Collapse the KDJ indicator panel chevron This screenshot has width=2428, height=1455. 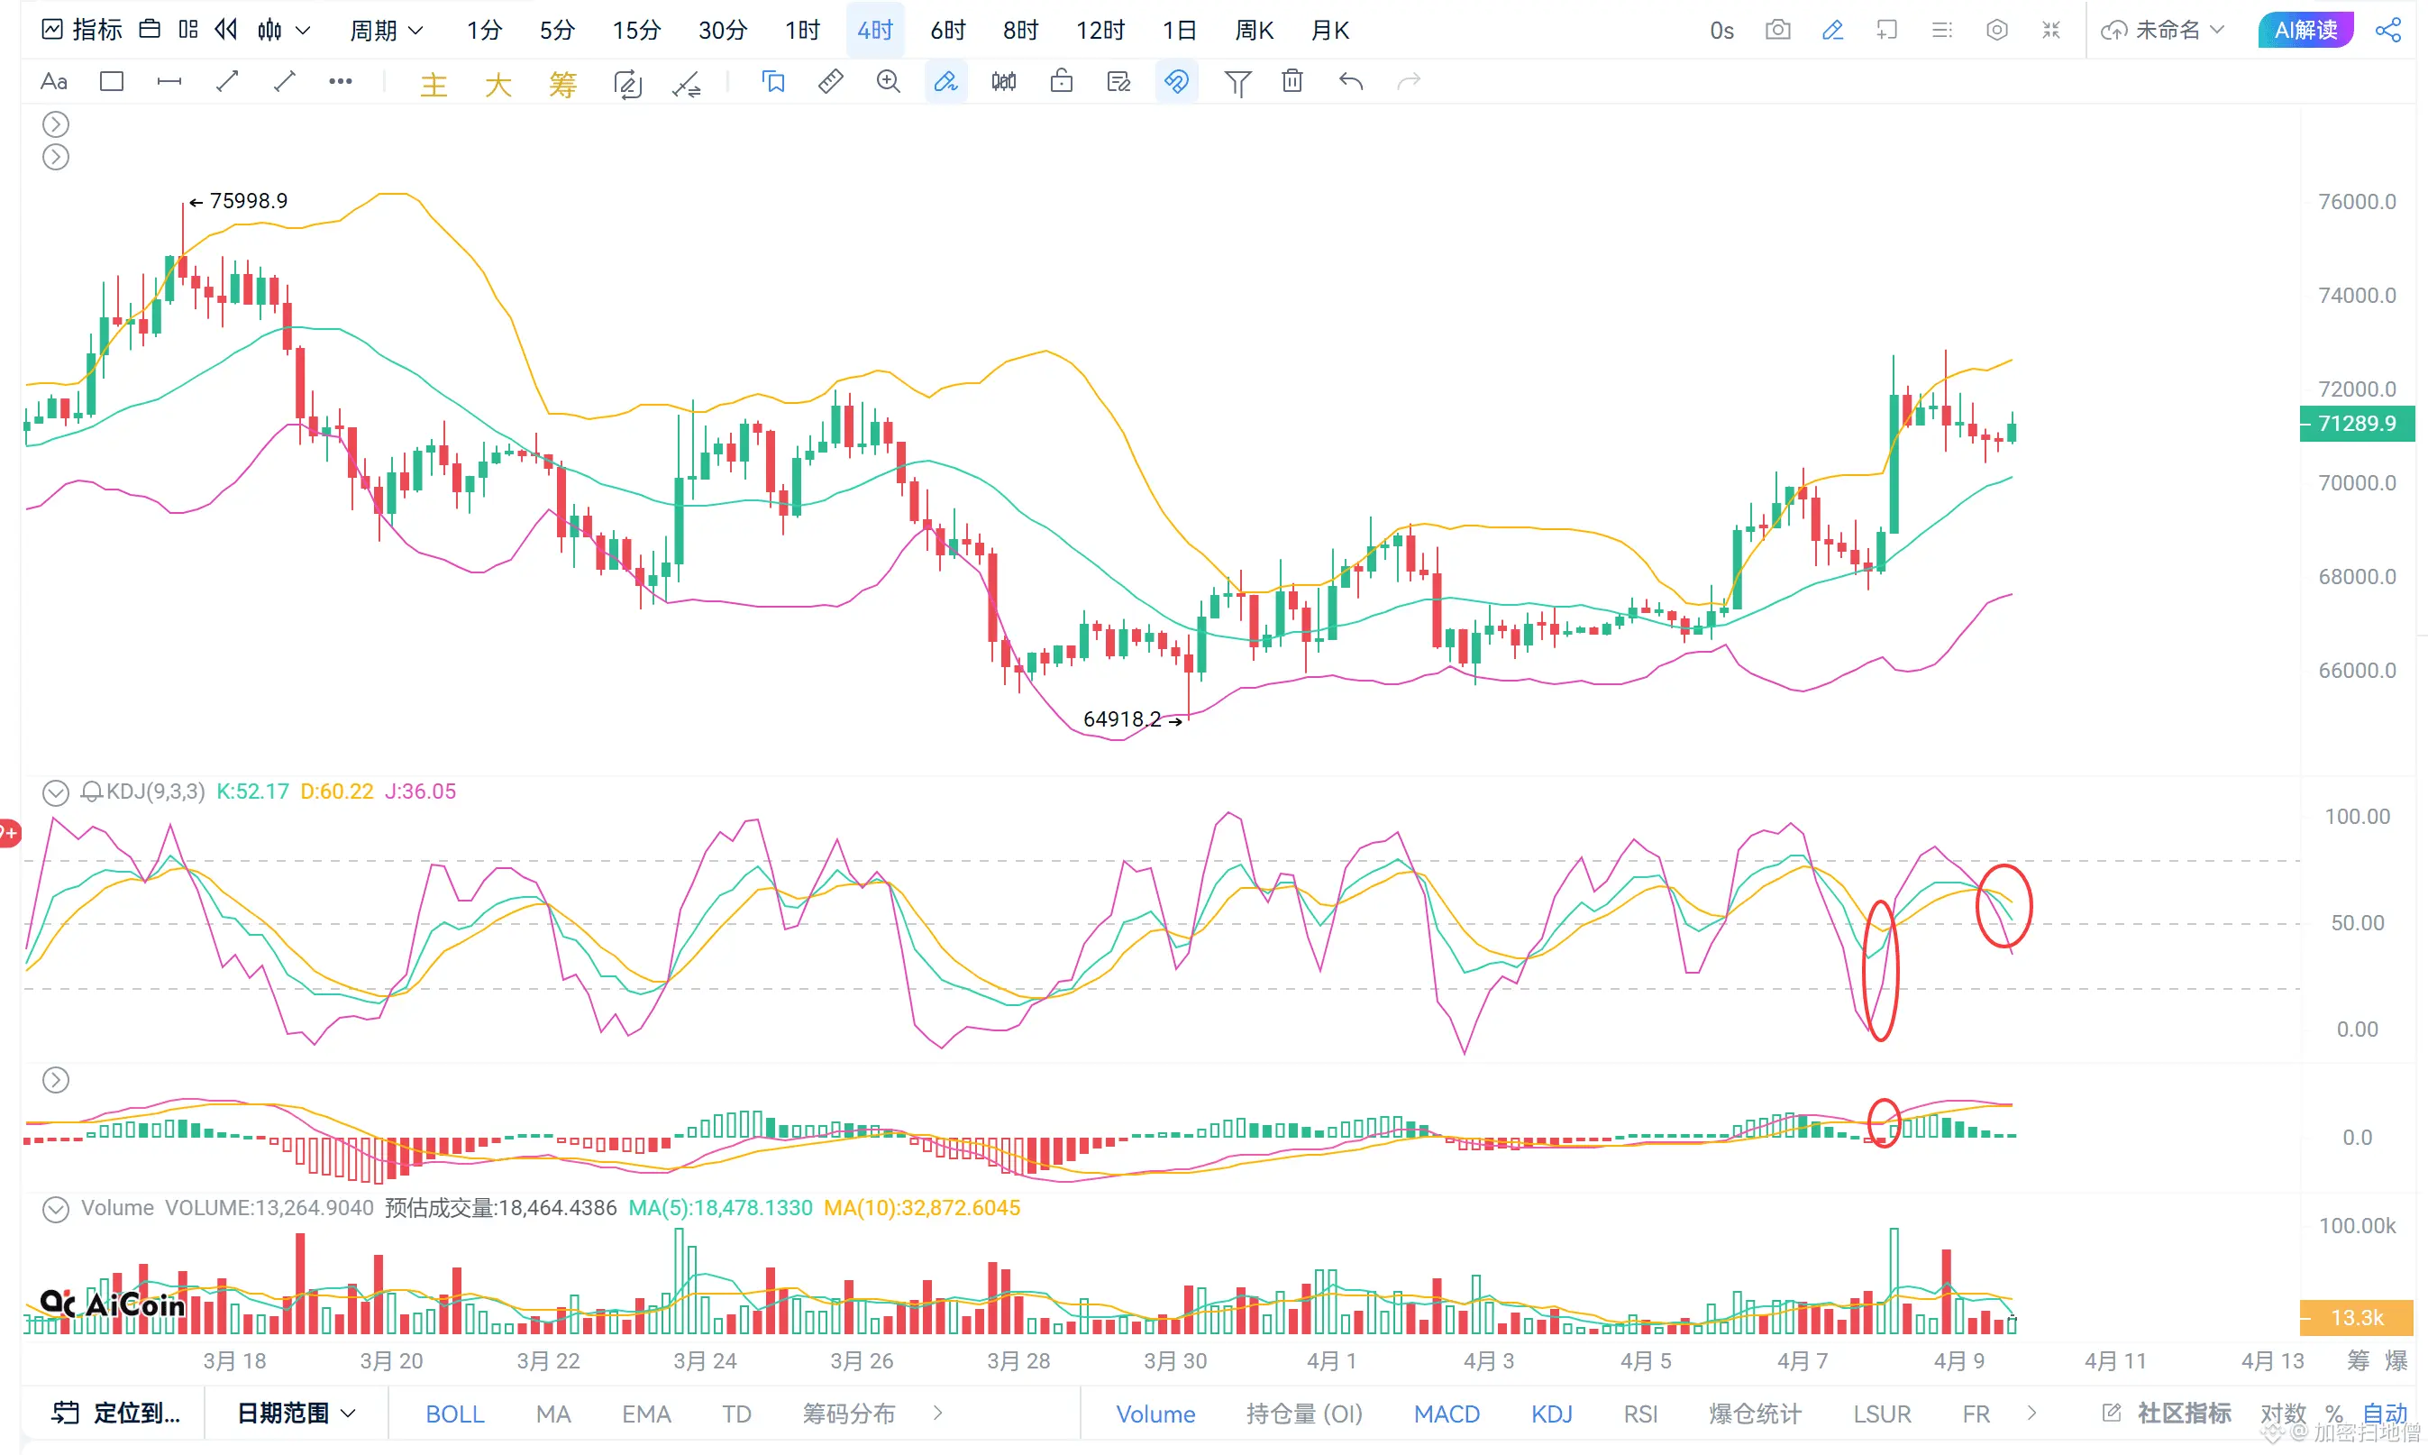coord(56,792)
